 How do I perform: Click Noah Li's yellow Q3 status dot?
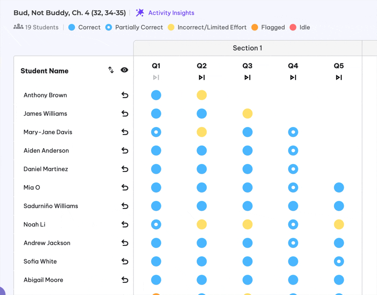pos(247,224)
